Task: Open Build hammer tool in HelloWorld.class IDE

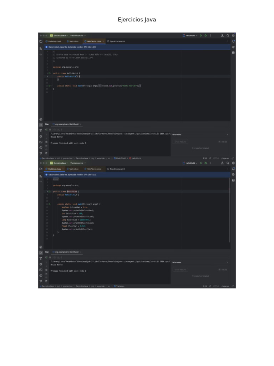Action: 41,131
